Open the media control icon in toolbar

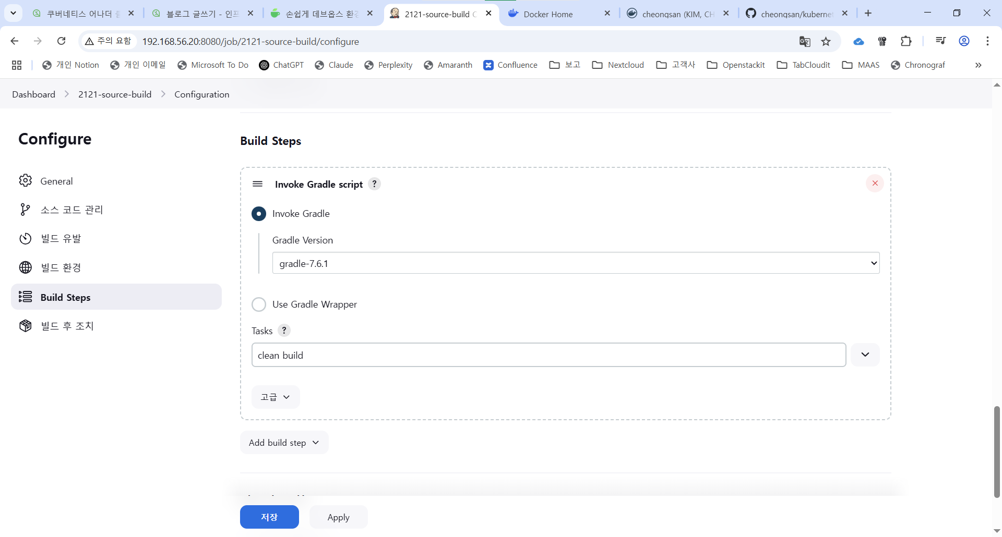tap(940, 41)
